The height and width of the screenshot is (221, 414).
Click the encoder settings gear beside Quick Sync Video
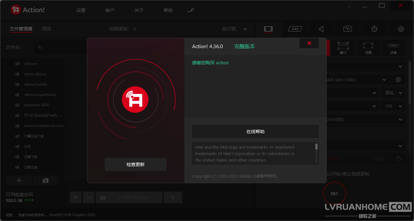click(398, 80)
